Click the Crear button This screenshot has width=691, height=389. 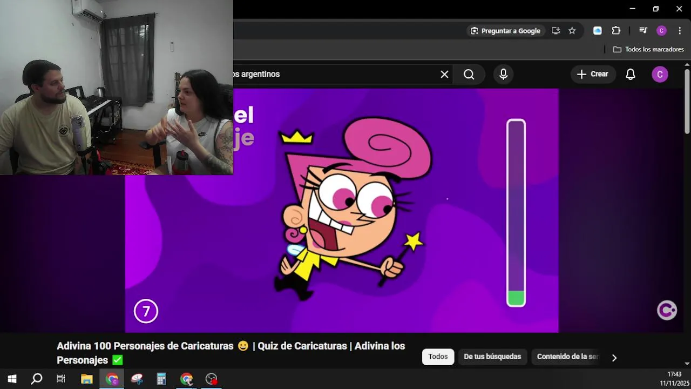pos(593,75)
